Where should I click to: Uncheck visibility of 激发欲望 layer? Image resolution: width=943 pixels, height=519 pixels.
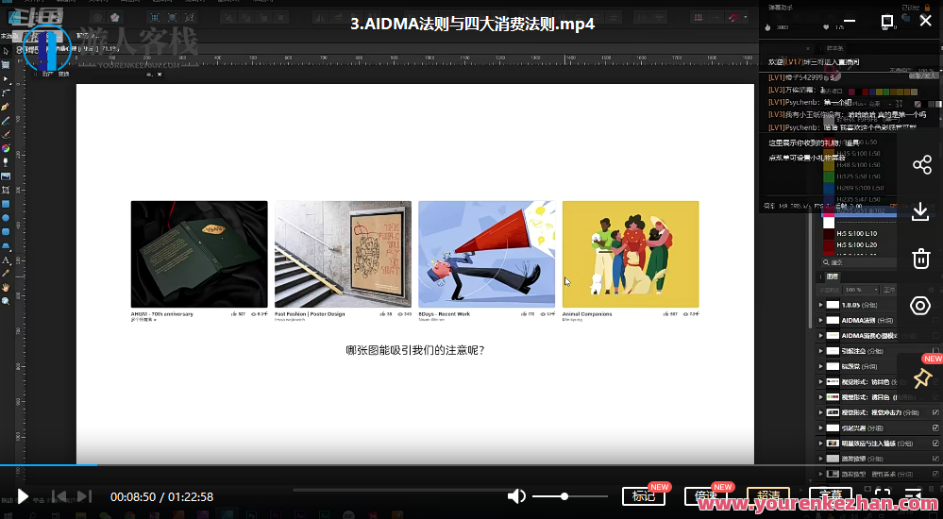pyautogui.click(x=935, y=459)
